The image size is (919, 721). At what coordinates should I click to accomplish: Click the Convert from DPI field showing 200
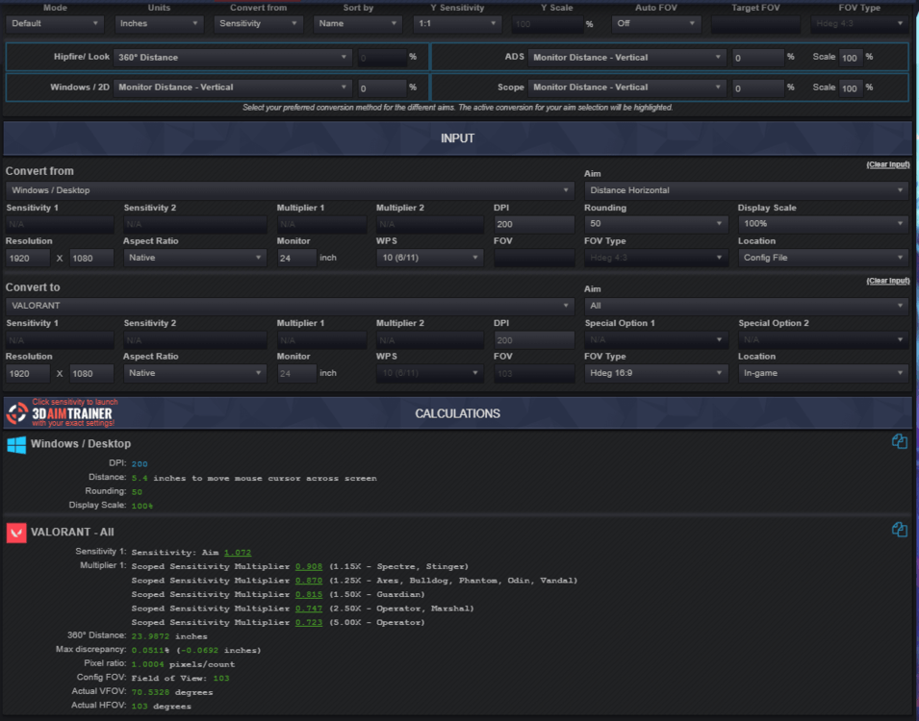[x=534, y=224]
